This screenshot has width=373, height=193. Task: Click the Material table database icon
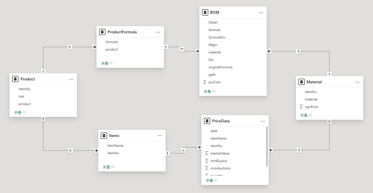[x=302, y=82]
